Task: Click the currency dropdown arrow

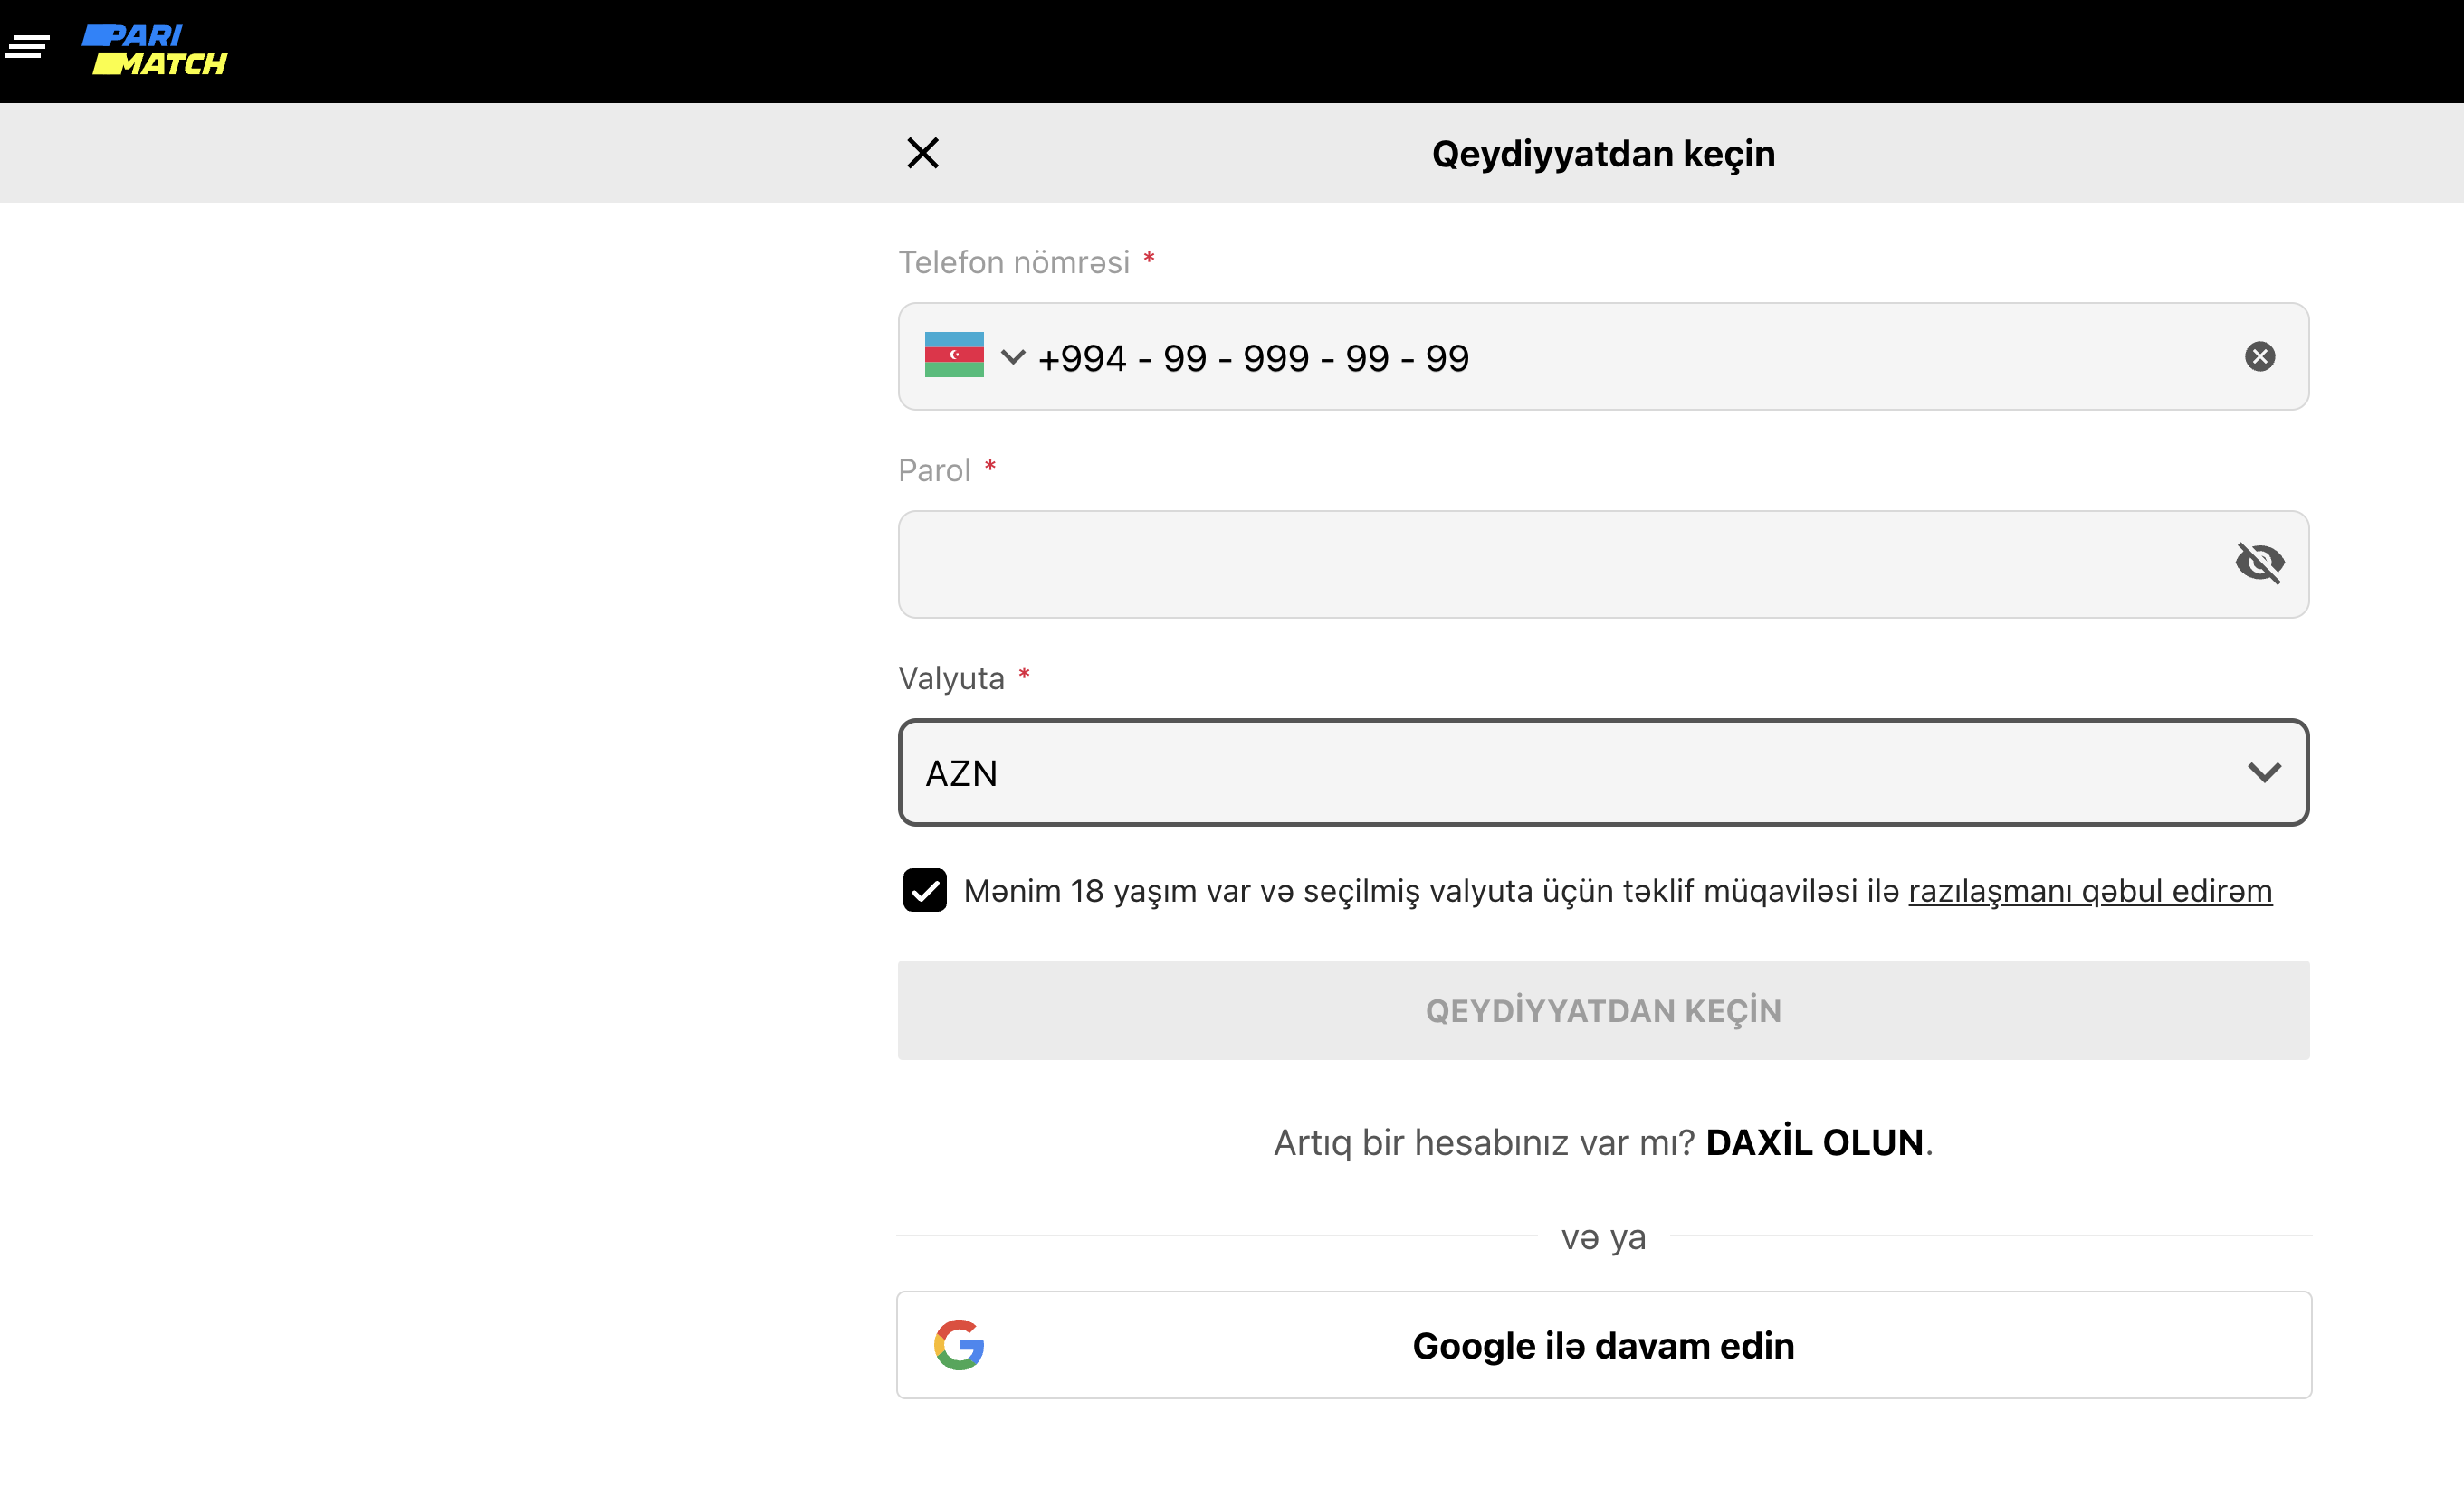Action: (x=2263, y=772)
